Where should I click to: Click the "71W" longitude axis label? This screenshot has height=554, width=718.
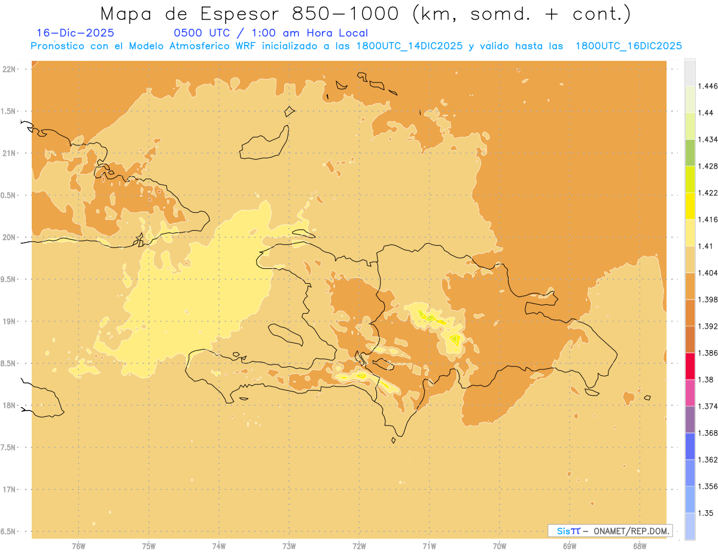click(429, 546)
